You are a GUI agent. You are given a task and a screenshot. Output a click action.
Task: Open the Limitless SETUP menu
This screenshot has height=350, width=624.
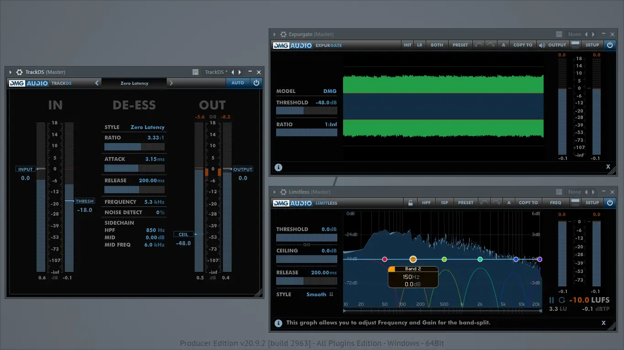tap(592, 203)
